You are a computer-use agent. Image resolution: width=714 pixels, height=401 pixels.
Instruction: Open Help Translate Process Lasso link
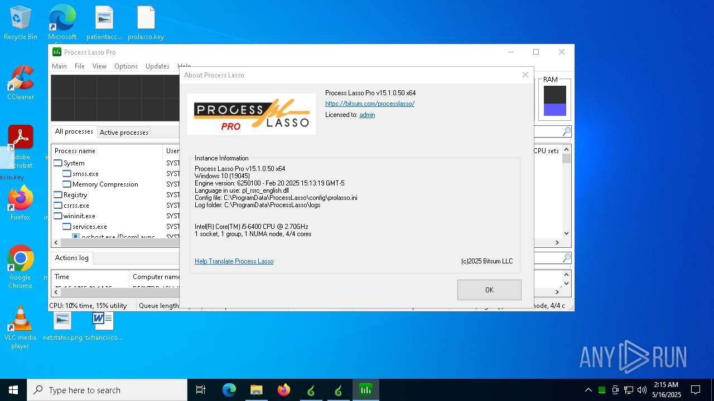[x=234, y=261]
